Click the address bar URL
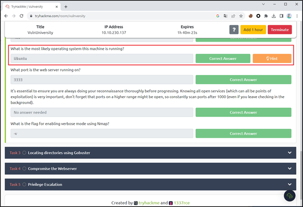Image resolution: width=303 pixels, height=207 pixels. tap(60, 16)
